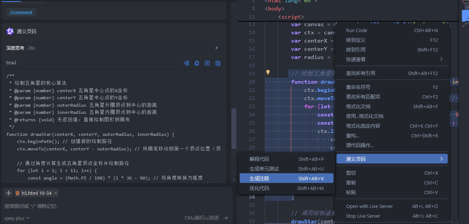The image size is (469, 224).
Task: Select 查找所有引用 menu entry
Action: coord(392,73)
